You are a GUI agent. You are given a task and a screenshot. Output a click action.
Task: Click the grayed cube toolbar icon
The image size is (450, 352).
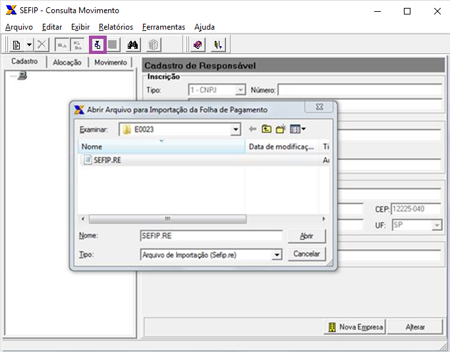tap(154, 45)
